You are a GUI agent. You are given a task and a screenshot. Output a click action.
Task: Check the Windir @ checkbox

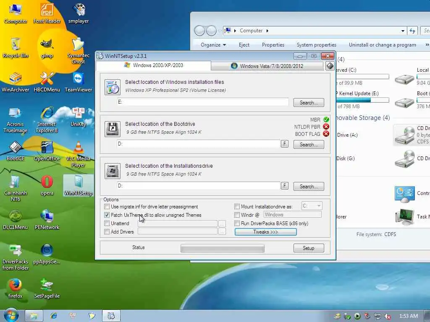237,215
